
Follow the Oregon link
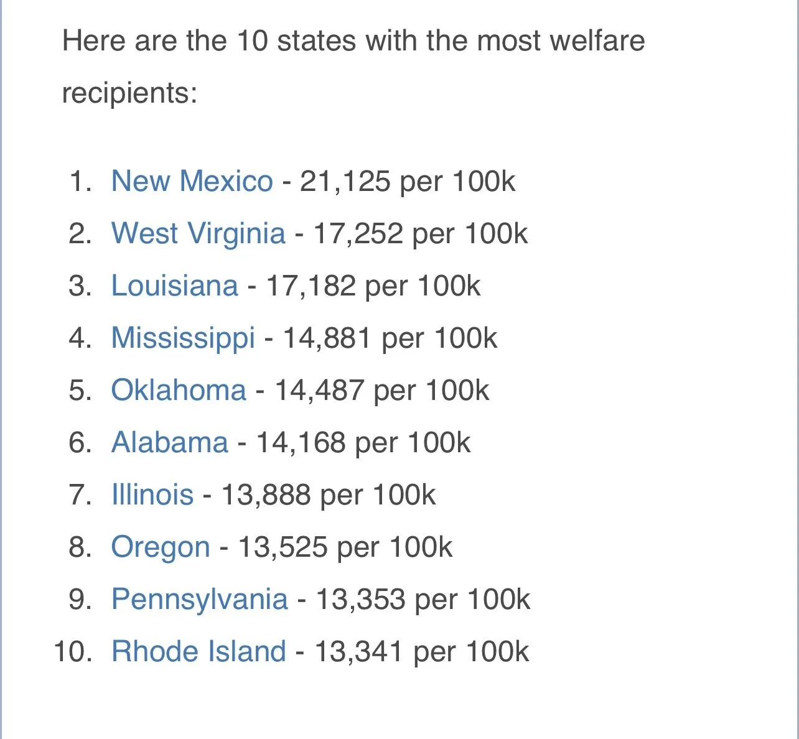(x=161, y=547)
